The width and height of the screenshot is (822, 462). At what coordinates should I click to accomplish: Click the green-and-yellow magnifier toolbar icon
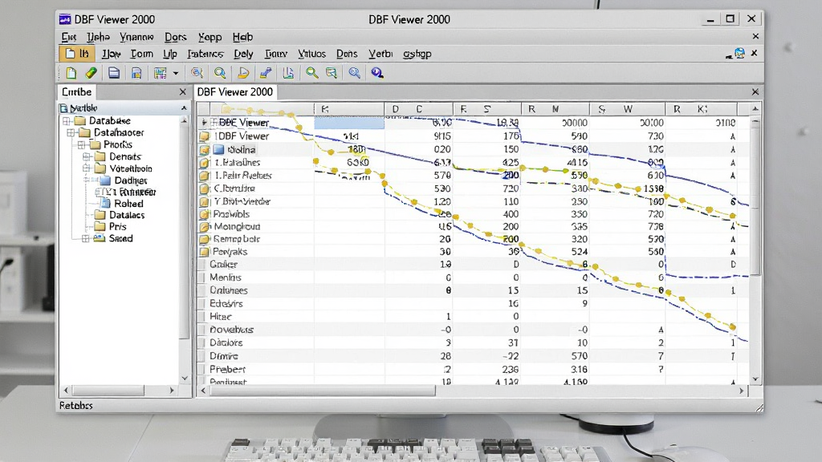(220, 73)
